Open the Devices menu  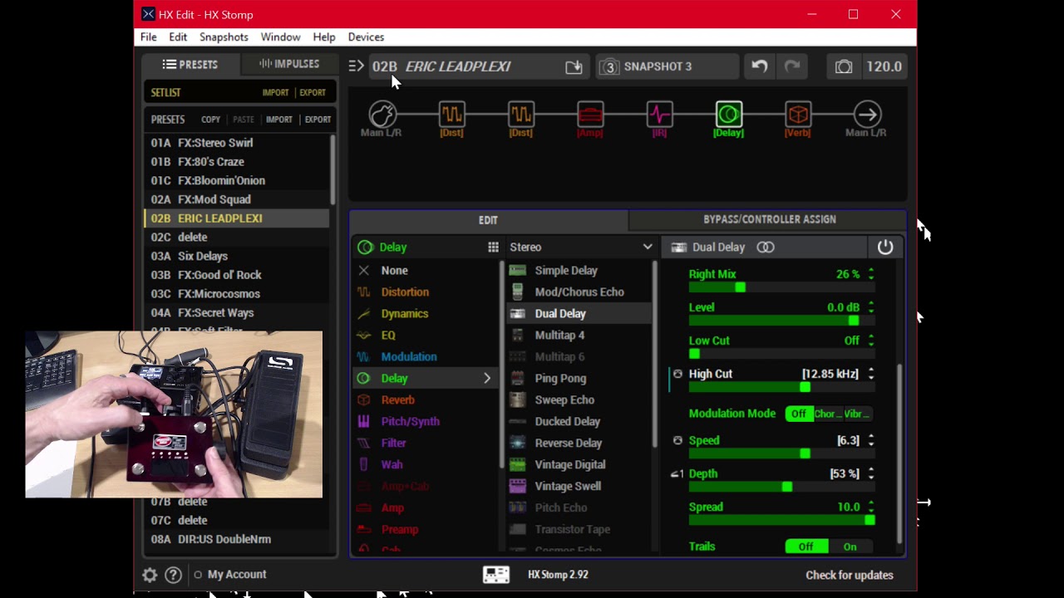pos(366,37)
